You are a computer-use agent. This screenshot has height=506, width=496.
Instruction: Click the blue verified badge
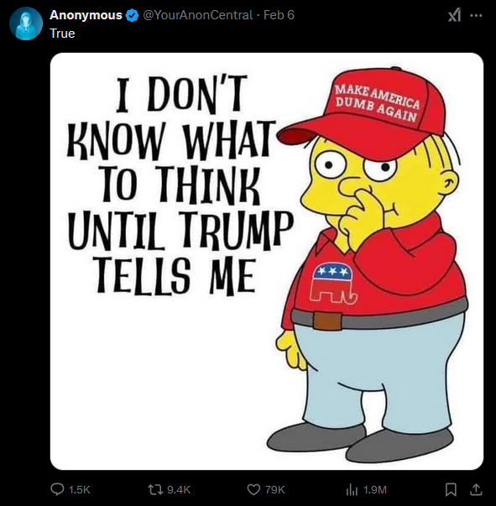pos(132,15)
